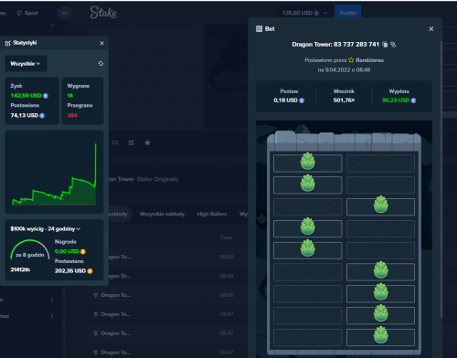
Task: Click the bet link icon beside the ID
Action: 393,45
